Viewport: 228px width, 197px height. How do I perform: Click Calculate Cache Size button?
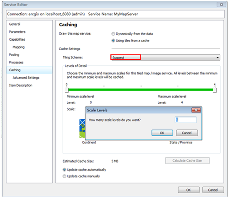[x=187, y=160]
